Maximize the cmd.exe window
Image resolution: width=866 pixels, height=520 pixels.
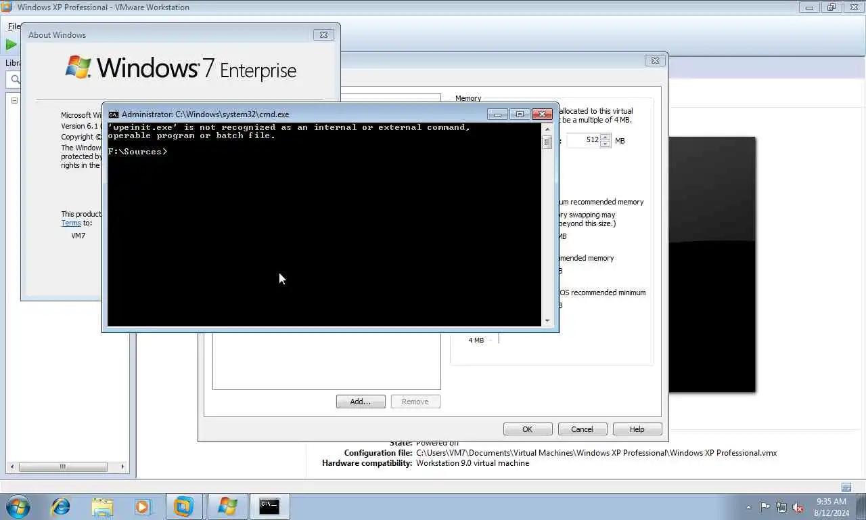[519, 114]
